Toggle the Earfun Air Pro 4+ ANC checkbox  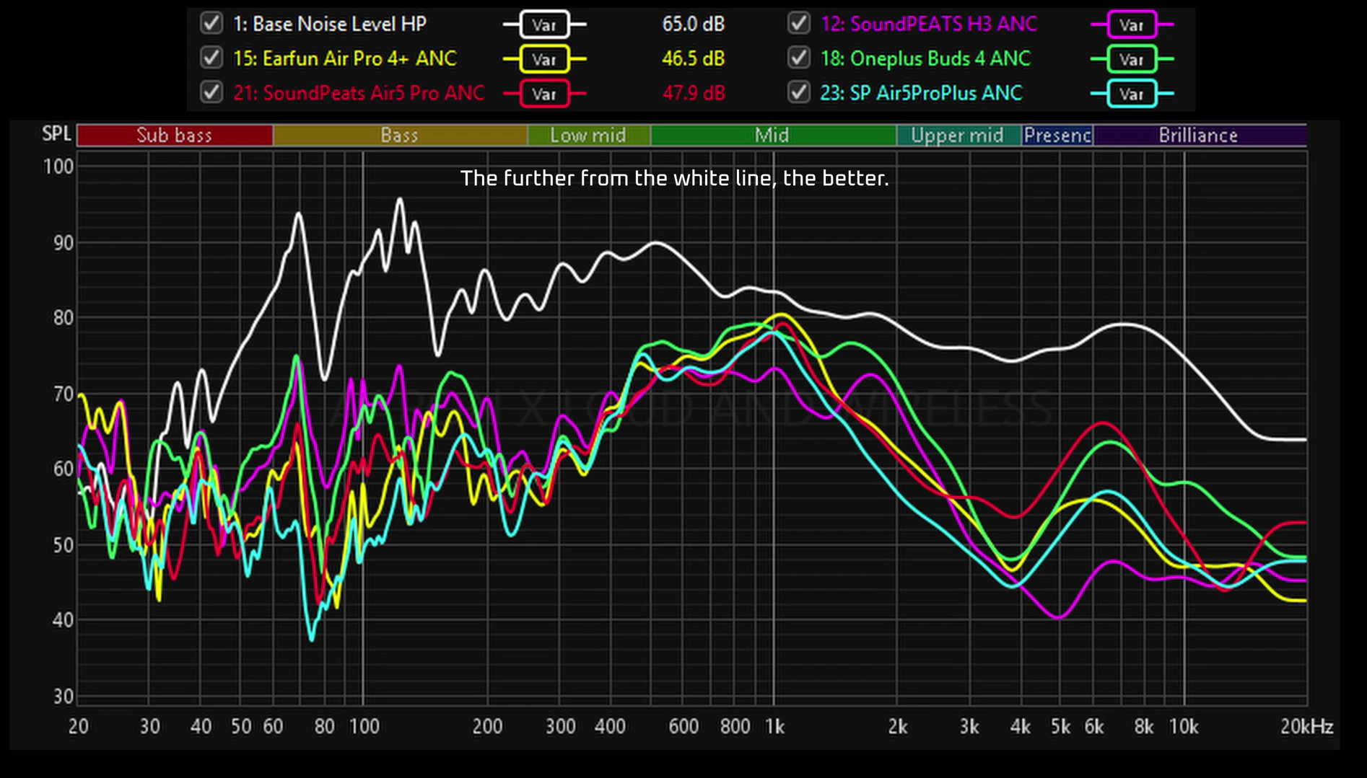(x=211, y=58)
